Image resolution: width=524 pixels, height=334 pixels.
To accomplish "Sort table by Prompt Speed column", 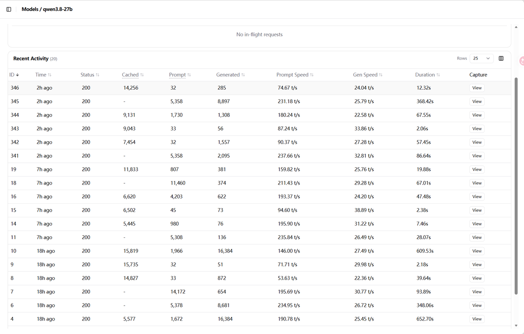I will tap(295, 75).
